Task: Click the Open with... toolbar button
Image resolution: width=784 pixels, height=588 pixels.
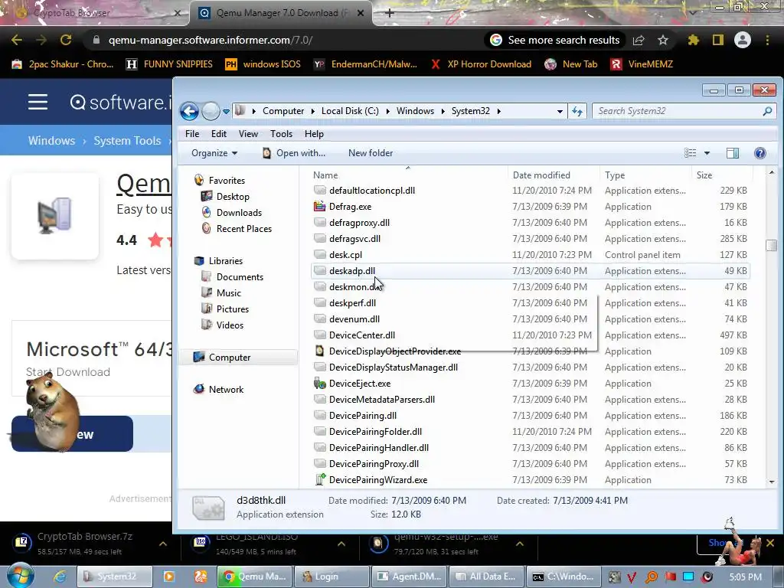Action: click(x=294, y=153)
